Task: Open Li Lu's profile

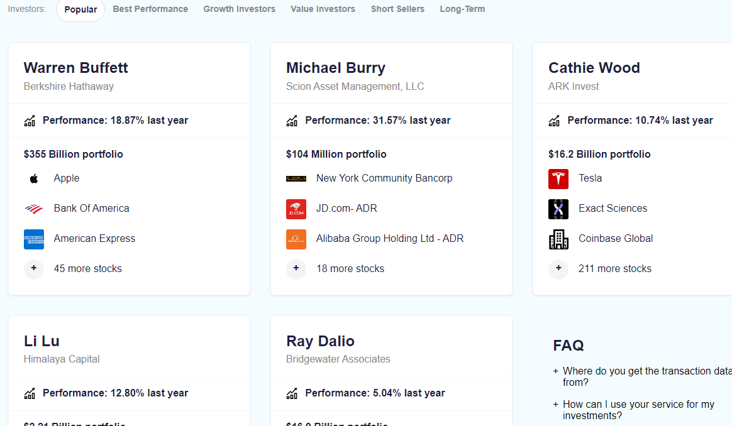Action: point(42,341)
